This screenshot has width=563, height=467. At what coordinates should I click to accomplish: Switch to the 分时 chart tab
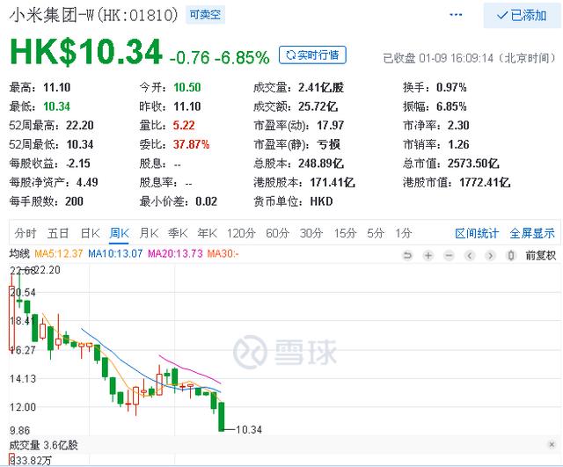pos(26,233)
